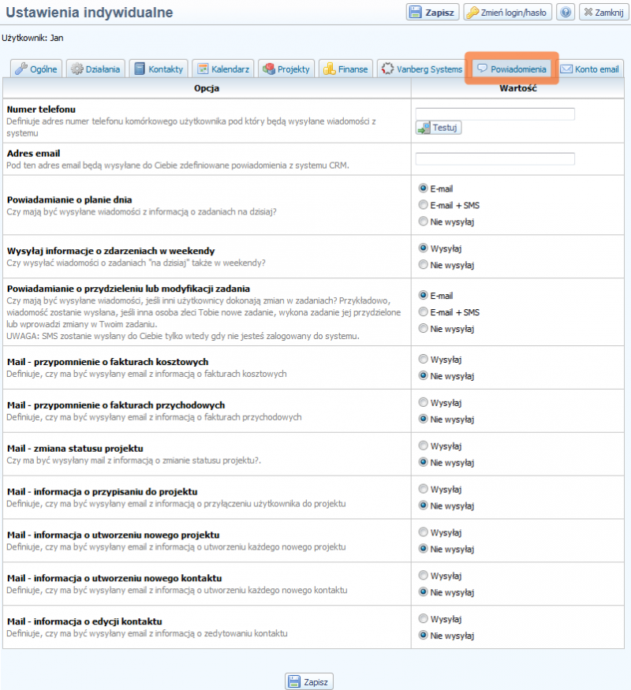Open the Kontakty tab
The height and width of the screenshot is (690, 631).
[159, 69]
